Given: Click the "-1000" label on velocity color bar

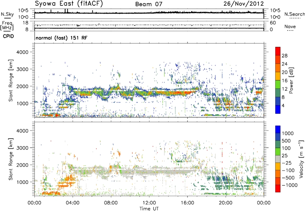Looking at the screenshot, I should pyautogui.click(x=290, y=185).
